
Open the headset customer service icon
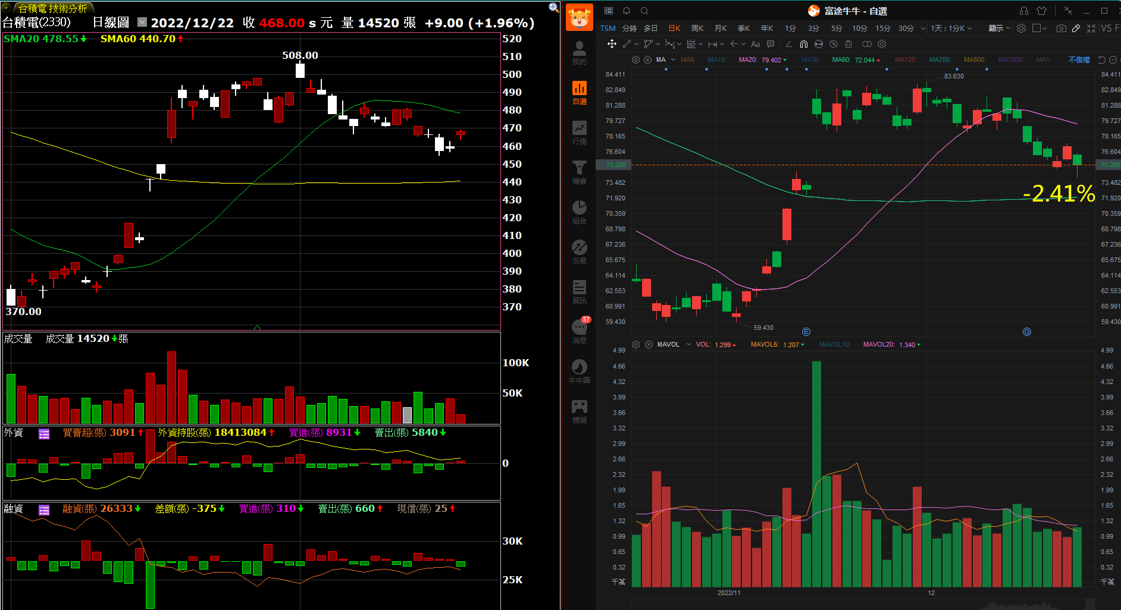tap(1023, 11)
